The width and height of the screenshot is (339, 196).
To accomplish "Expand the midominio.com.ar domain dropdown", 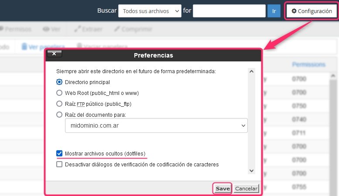I will tap(156, 125).
